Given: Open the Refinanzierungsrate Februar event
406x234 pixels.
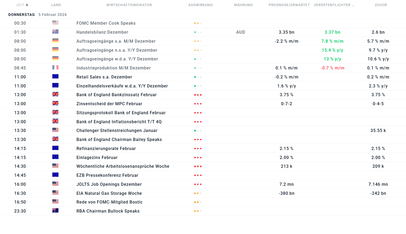Looking at the screenshot, I should coord(106,149).
